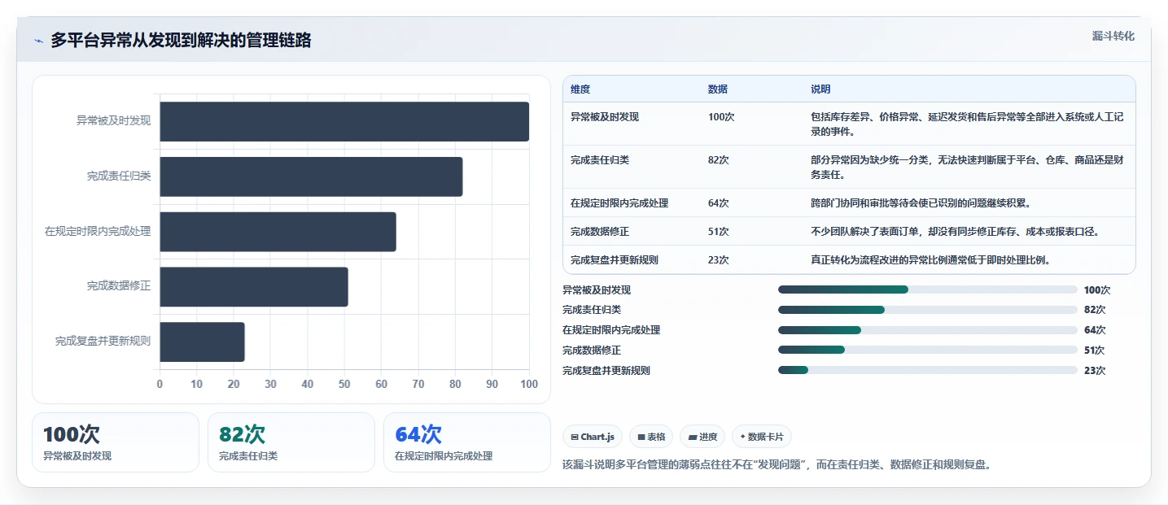Click the 51次 progress bar
Viewport: 1168px width, 505px height.
(928, 350)
